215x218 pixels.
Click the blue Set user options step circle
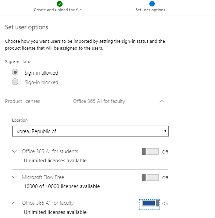click(152, 4)
